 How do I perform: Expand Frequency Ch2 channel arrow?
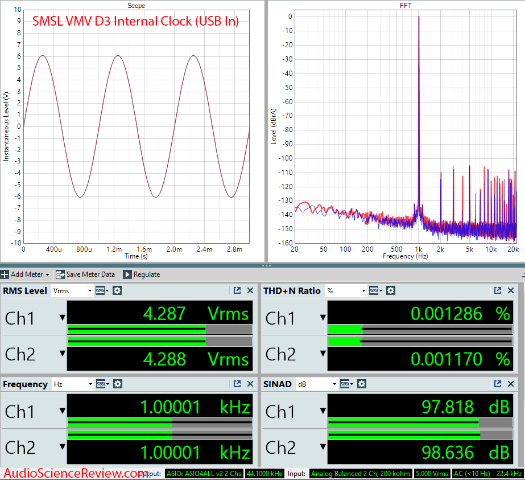pyautogui.click(x=62, y=446)
